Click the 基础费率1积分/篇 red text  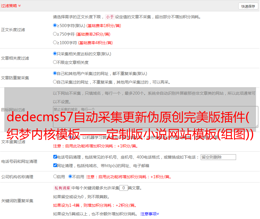coord(104,26)
